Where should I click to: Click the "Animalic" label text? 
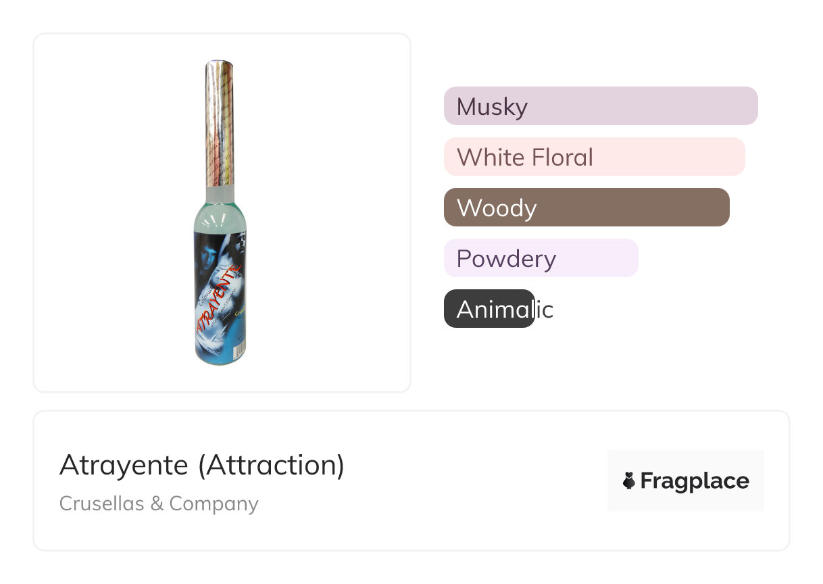click(x=505, y=310)
